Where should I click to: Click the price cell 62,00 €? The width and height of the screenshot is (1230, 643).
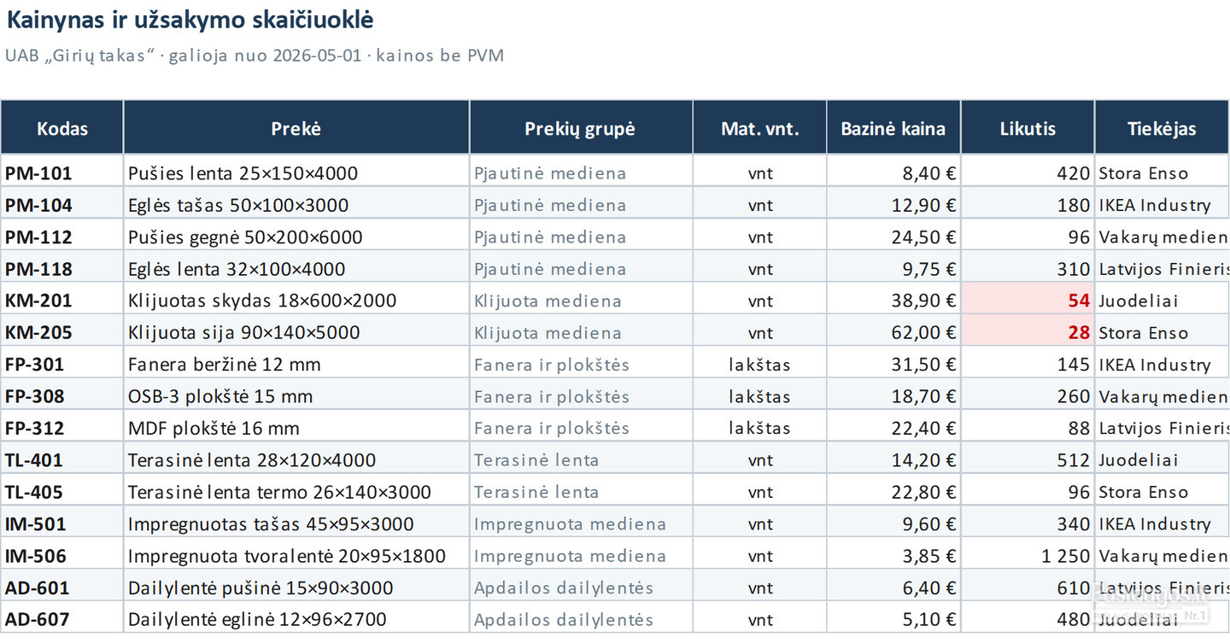[x=893, y=332]
